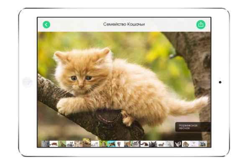249x167 pixels.
Task: Open the first gray cat thumbnail
Action: click(46, 144)
